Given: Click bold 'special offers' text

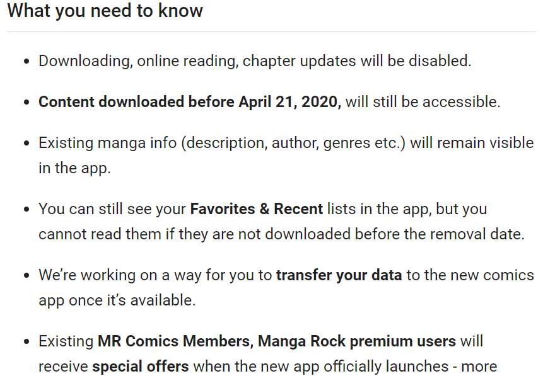Looking at the screenshot, I should click(x=141, y=367).
